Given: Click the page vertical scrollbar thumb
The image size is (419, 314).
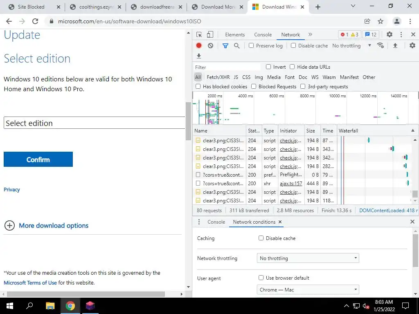Looking at the screenshot, I should coord(188,121).
